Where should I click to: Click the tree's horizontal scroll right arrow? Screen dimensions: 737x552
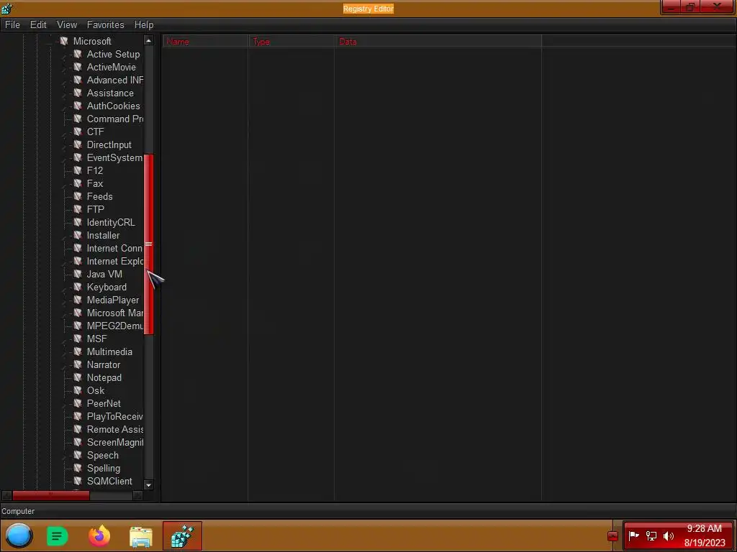point(137,495)
